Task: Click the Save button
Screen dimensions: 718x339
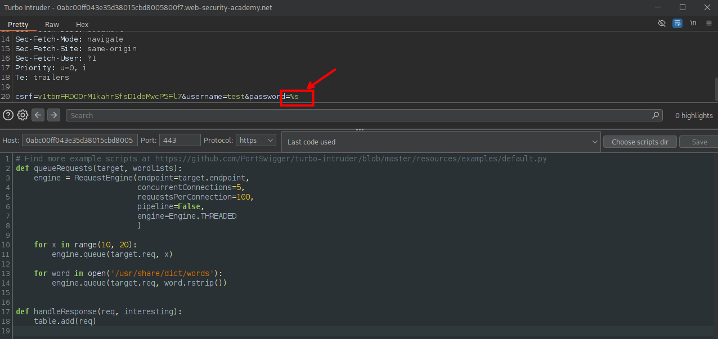Action: pyautogui.click(x=699, y=142)
